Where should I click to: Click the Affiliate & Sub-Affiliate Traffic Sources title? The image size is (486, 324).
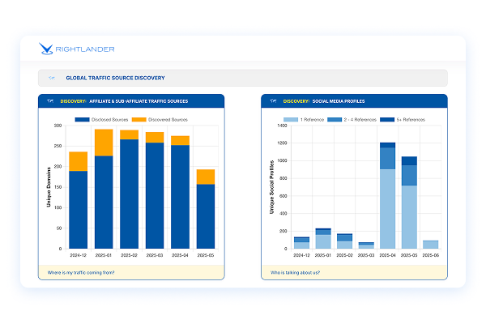142,101
